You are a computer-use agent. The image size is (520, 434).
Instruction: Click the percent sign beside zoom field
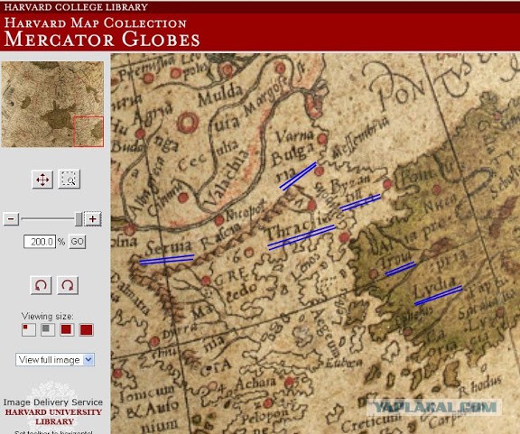61,242
